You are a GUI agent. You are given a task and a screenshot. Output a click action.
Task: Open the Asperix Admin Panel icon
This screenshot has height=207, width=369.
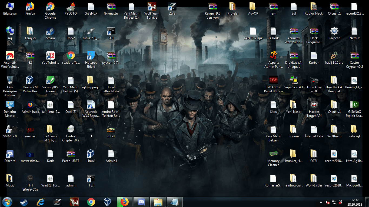(x=273, y=60)
